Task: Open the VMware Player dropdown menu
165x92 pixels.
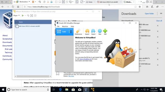Action: (x=16, y=16)
